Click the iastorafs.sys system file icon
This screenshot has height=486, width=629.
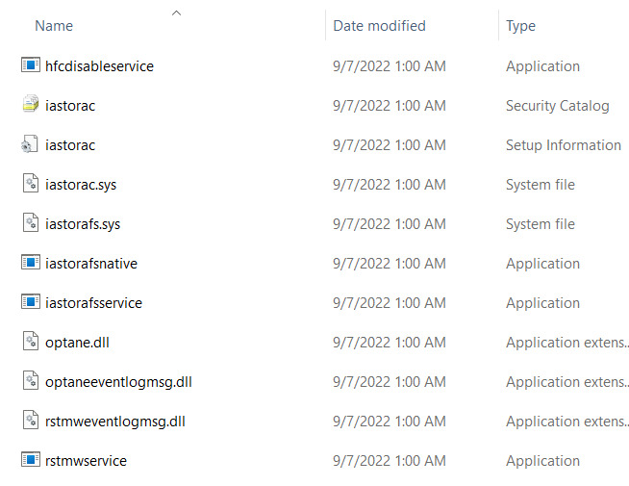pos(30,223)
